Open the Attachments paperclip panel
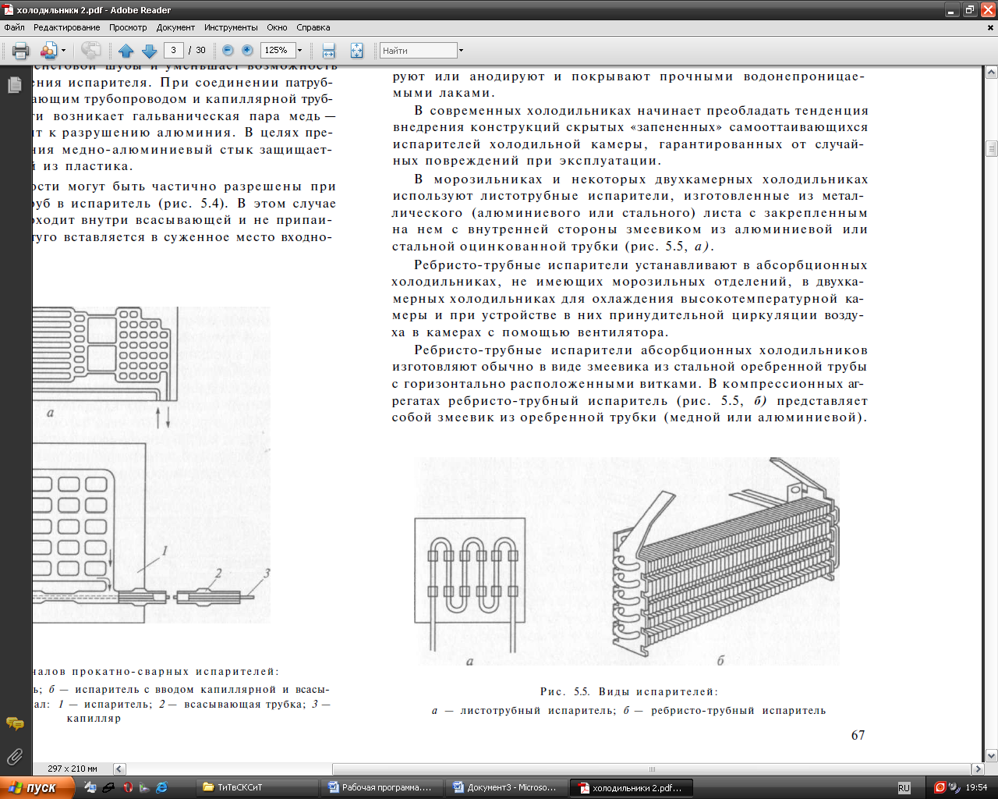Image resolution: width=998 pixels, height=799 pixels. (15, 756)
